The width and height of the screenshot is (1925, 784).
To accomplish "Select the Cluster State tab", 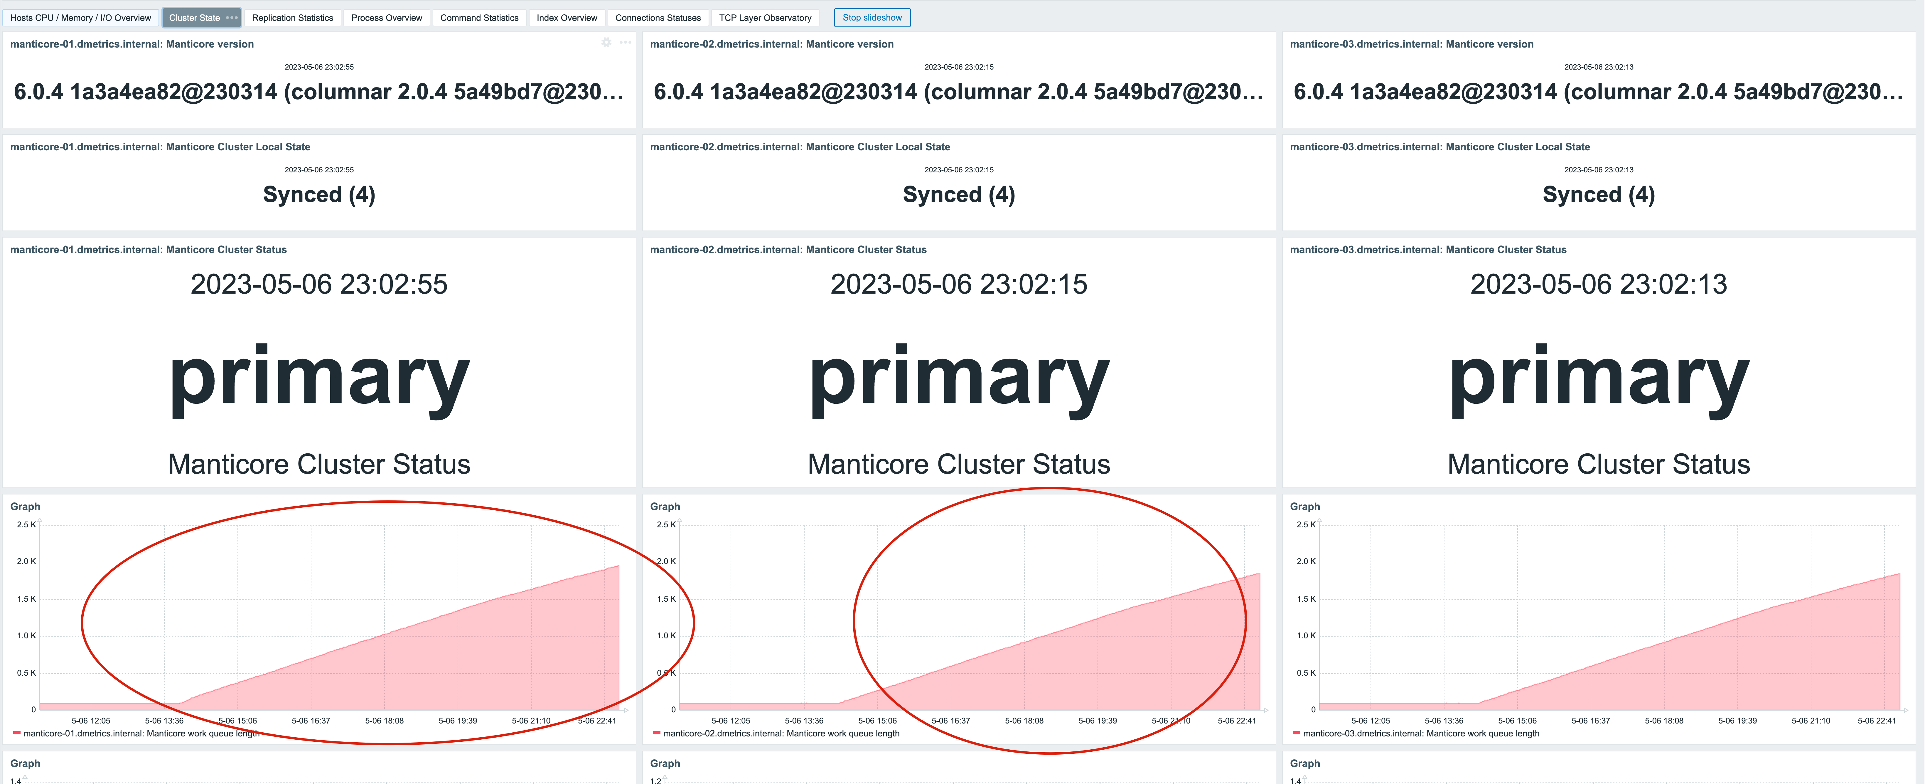I will pos(194,17).
